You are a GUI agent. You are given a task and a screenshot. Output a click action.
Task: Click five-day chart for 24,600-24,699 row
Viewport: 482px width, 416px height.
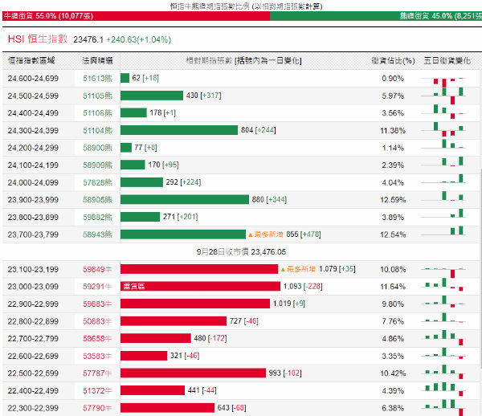point(443,81)
